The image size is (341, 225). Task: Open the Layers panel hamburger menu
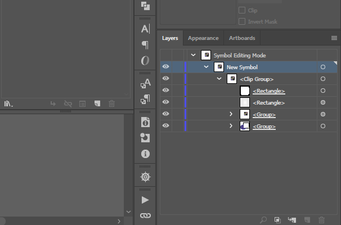point(334,38)
